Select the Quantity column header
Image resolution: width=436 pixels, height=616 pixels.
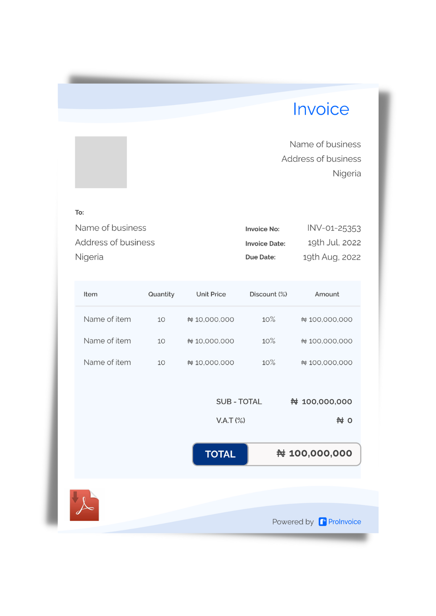point(161,294)
